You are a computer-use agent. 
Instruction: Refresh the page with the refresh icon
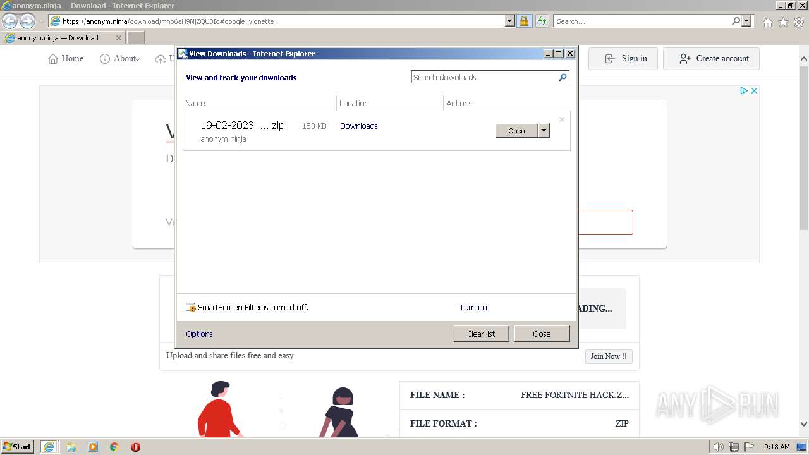pyautogui.click(x=542, y=21)
